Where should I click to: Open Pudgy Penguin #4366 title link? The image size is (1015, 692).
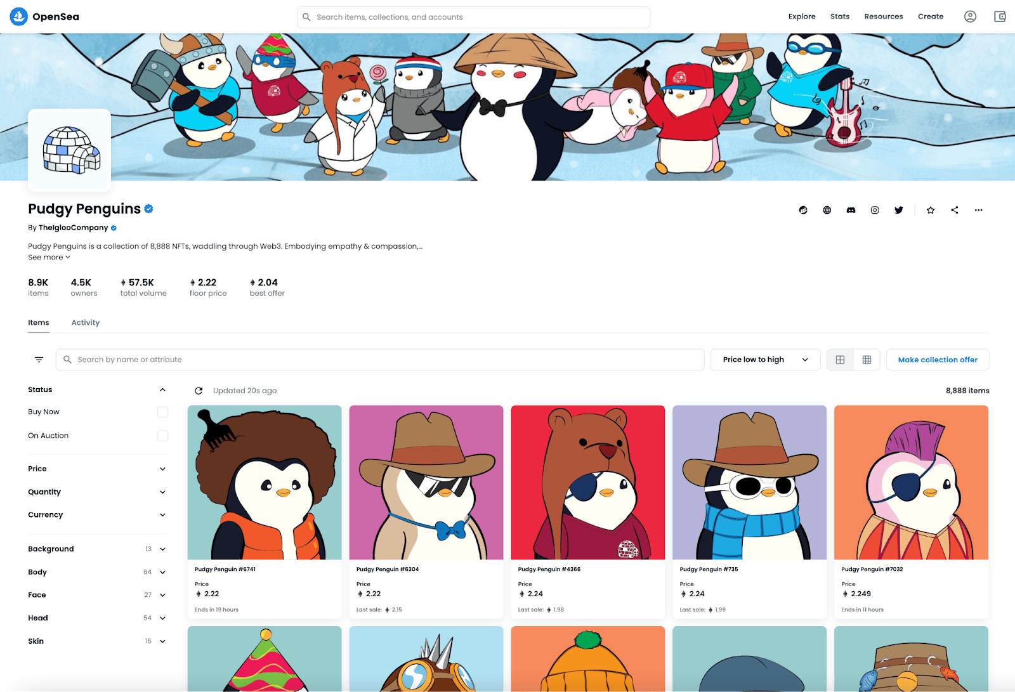(549, 570)
